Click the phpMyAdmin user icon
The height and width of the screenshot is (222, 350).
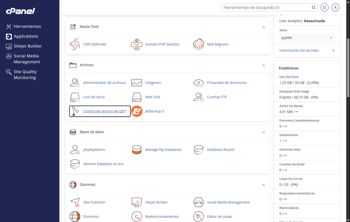click(x=75, y=149)
